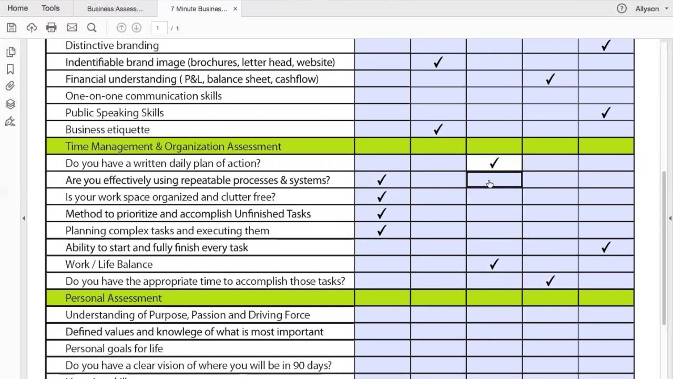Open the Signatures pen panel

[10, 122]
